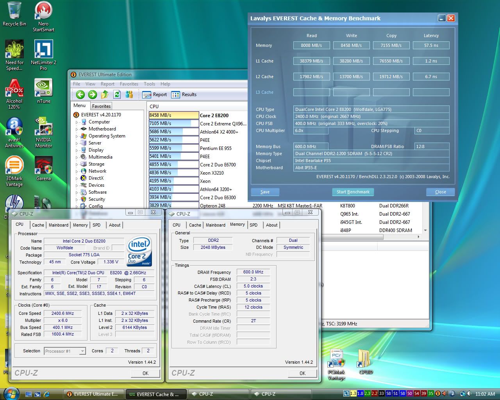Expand the Computer tree node
This screenshot has height=400, width=500.
tap(77, 122)
